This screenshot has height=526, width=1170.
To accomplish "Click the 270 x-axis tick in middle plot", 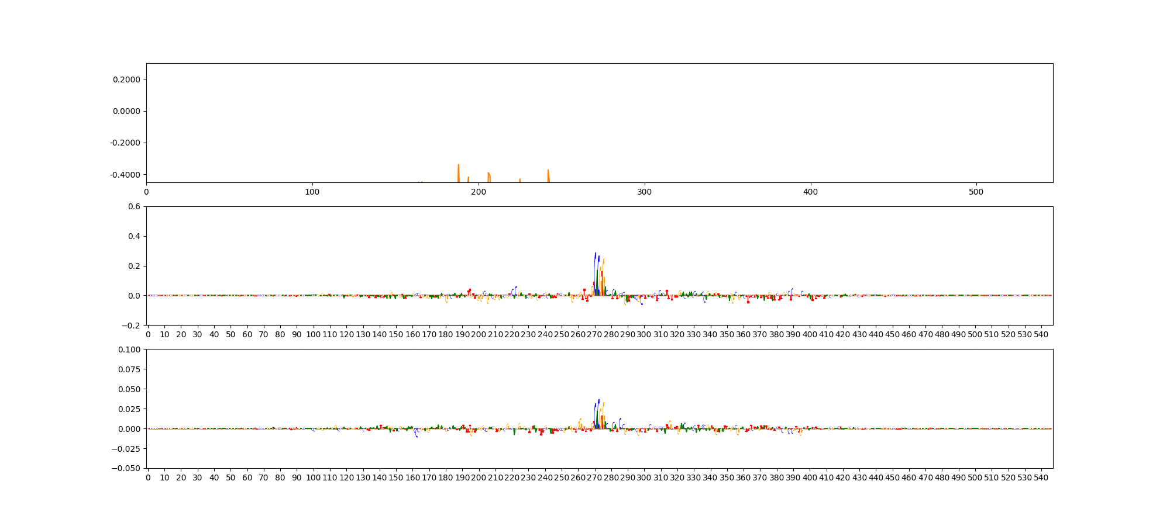I will (x=595, y=334).
